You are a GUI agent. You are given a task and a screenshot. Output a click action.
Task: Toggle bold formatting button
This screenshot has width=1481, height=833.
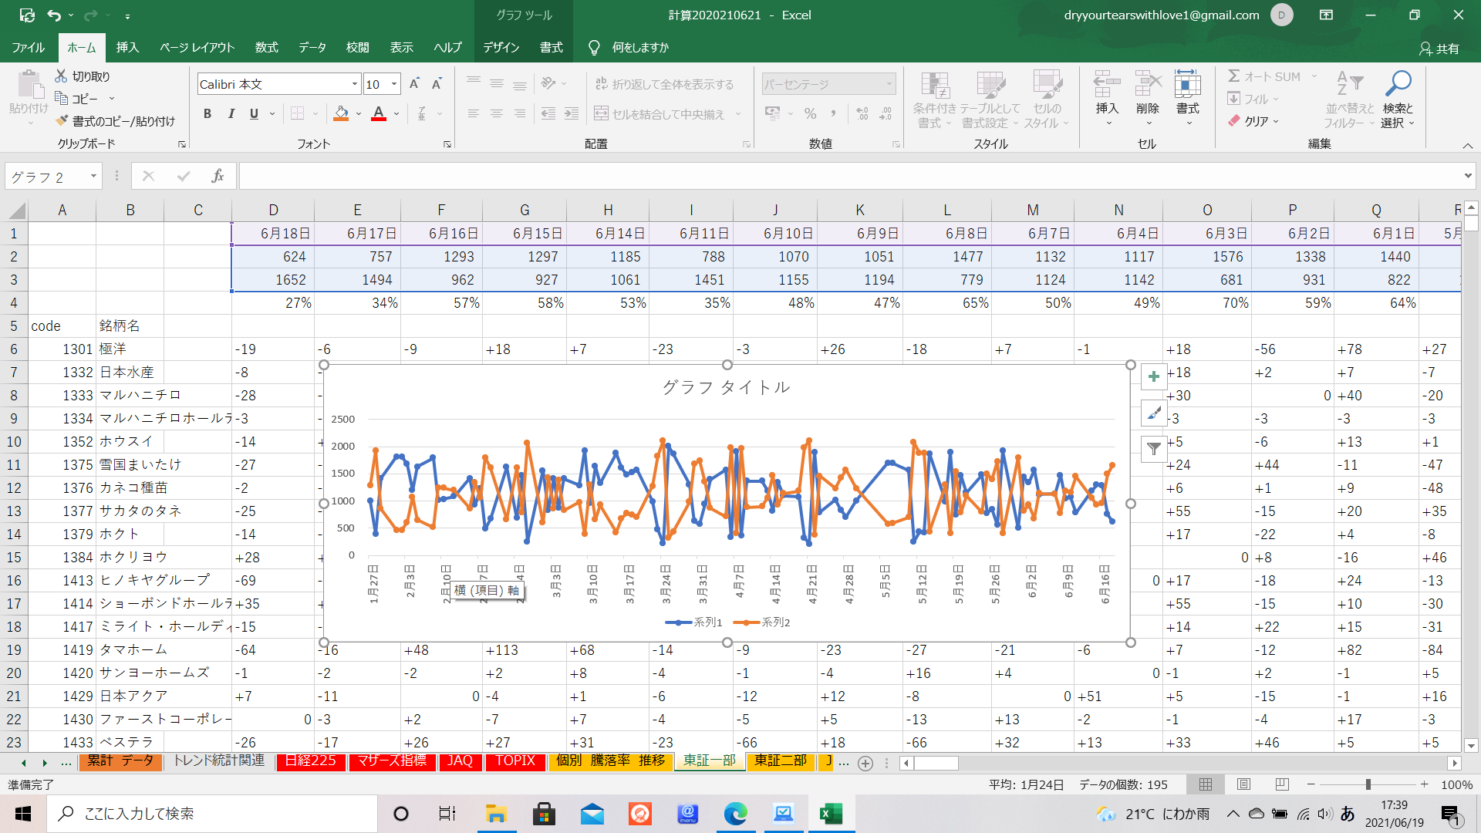207,114
